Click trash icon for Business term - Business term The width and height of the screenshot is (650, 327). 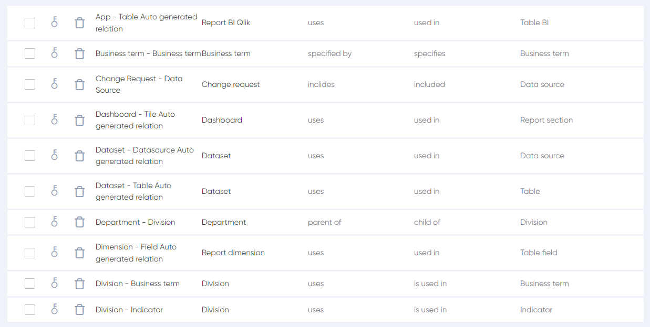point(79,53)
